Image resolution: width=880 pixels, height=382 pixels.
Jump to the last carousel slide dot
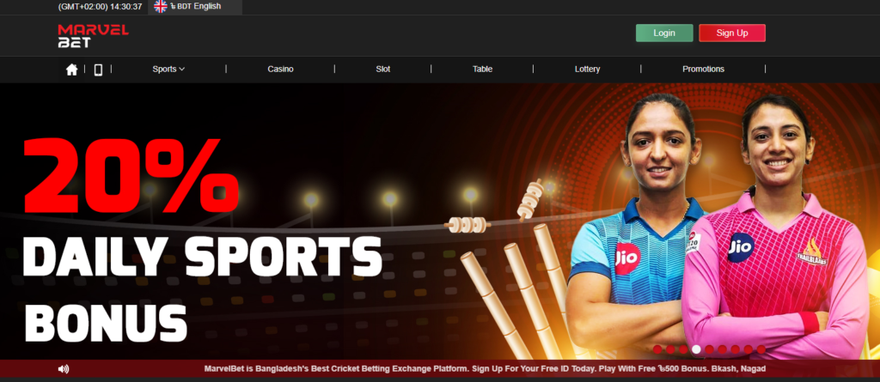tap(761, 349)
